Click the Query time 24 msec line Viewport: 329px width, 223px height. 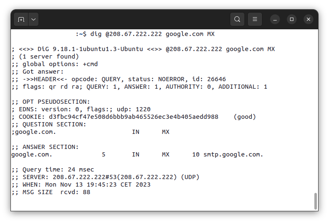[x=53, y=169]
